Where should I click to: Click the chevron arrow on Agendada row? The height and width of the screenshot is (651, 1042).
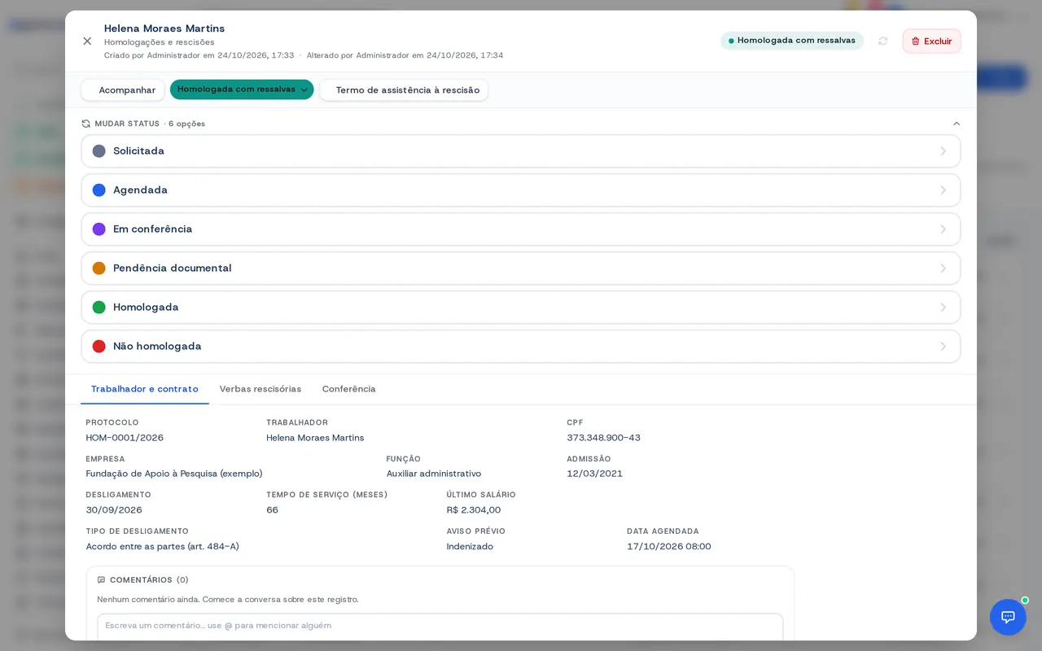[x=943, y=190]
